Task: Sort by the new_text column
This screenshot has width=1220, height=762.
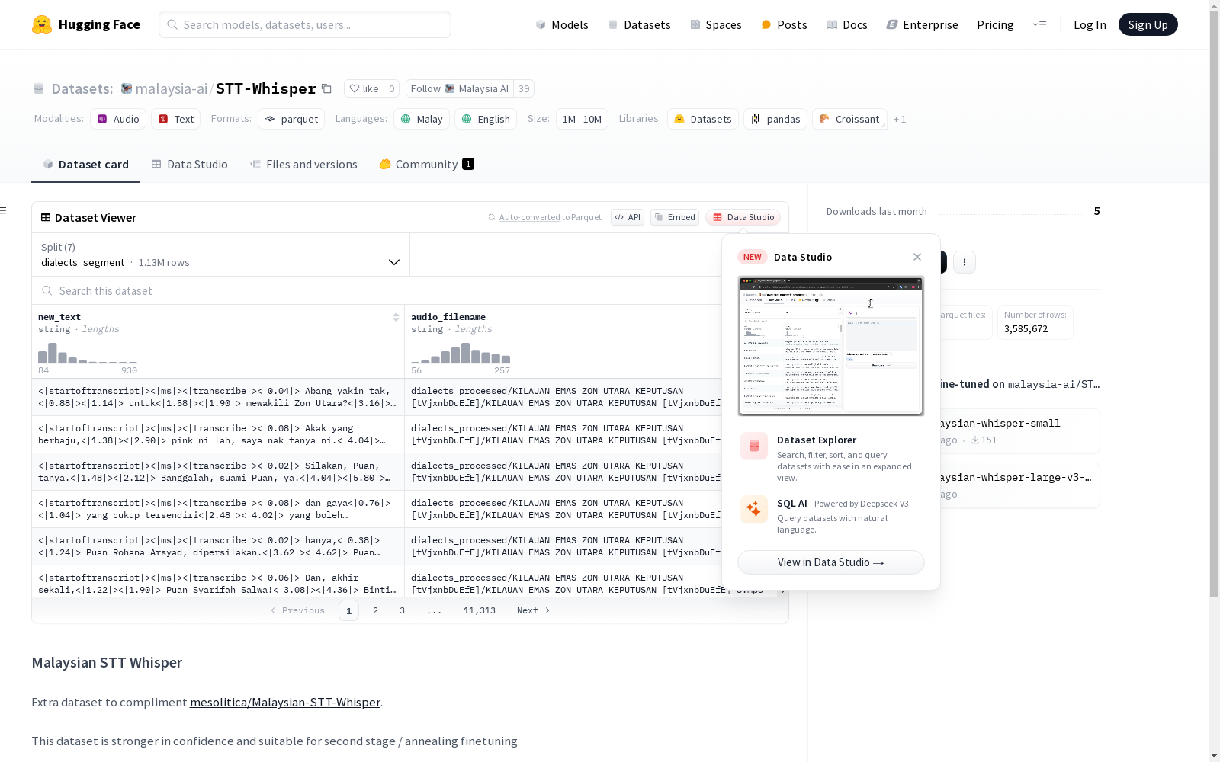Action: (396, 317)
